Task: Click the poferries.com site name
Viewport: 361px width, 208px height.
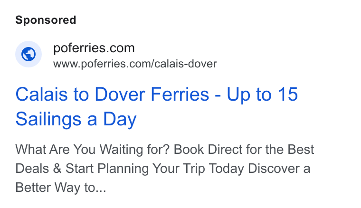Action: pos(94,48)
